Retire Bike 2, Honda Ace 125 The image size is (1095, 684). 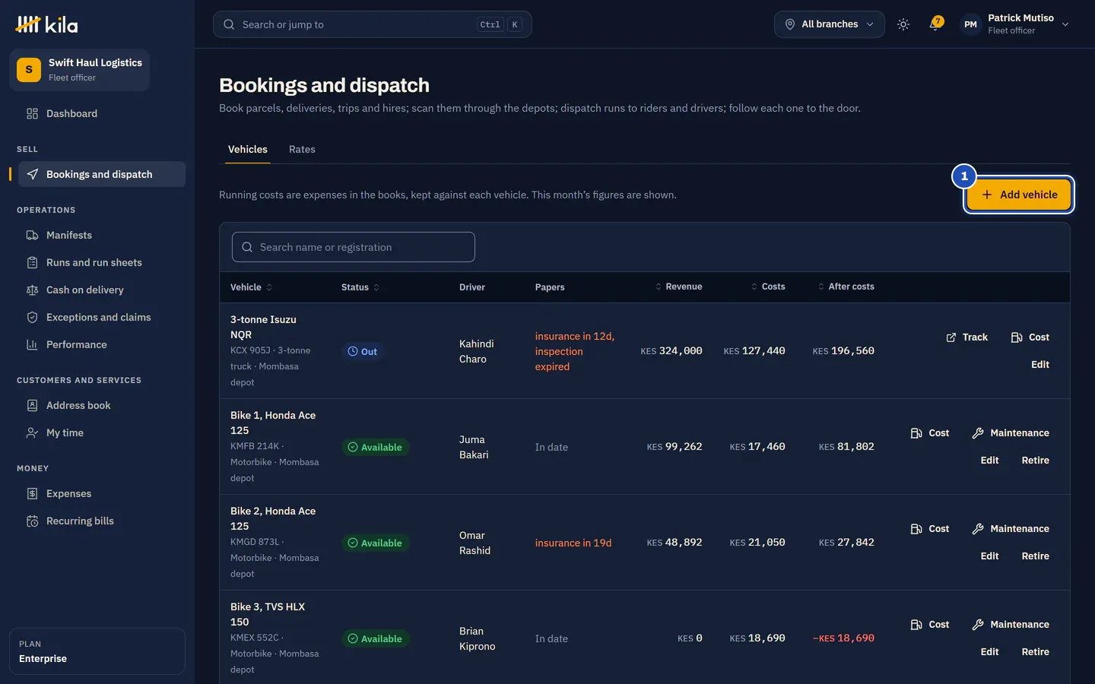click(1035, 556)
